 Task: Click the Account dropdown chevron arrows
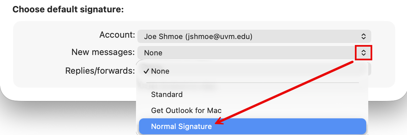(364, 36)
